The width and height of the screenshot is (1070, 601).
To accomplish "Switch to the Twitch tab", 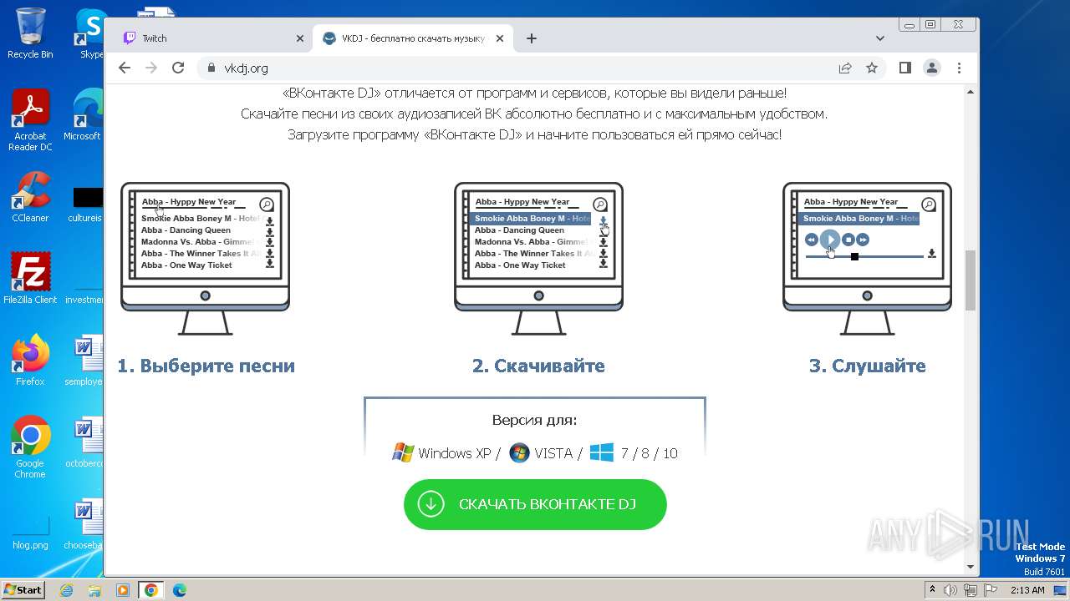I will point(212,38).
